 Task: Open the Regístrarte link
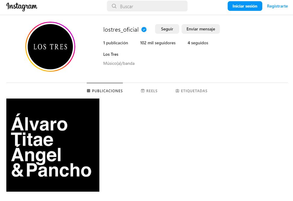(x=277, y=6)
